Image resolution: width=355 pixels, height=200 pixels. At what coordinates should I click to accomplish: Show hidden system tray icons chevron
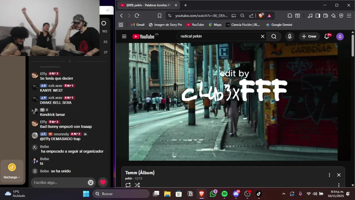(x=284, y=194)
